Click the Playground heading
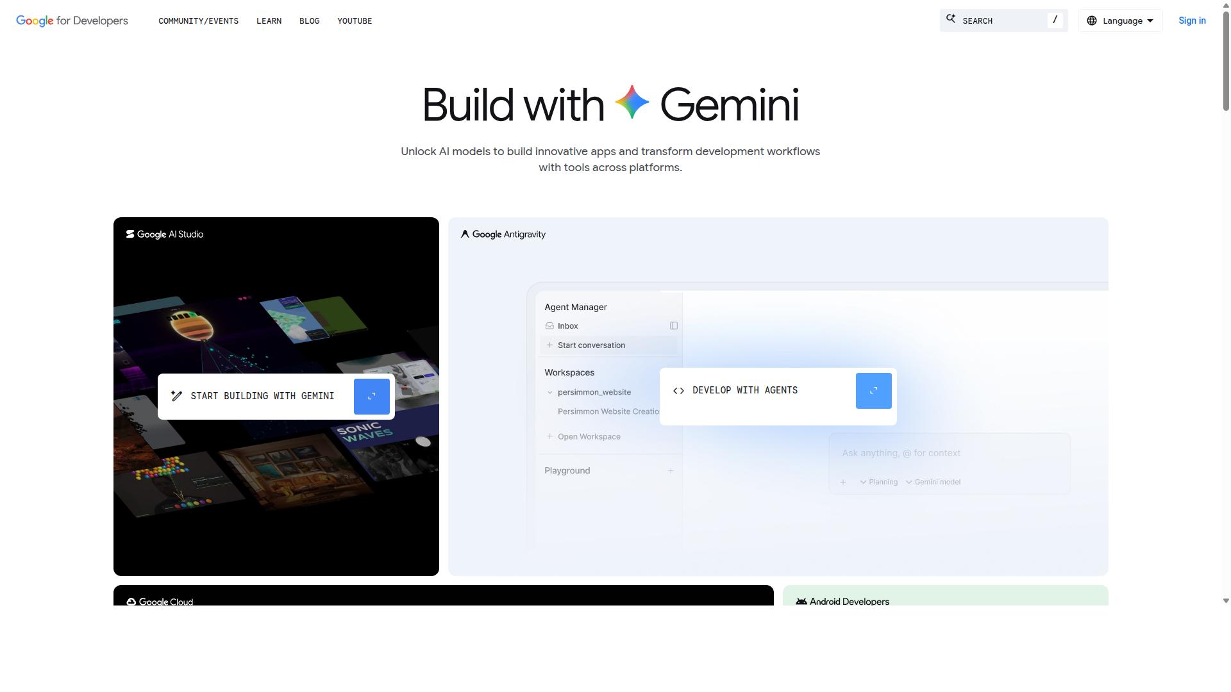Screen dimensions: 1231x692 (x=567, y=471)
